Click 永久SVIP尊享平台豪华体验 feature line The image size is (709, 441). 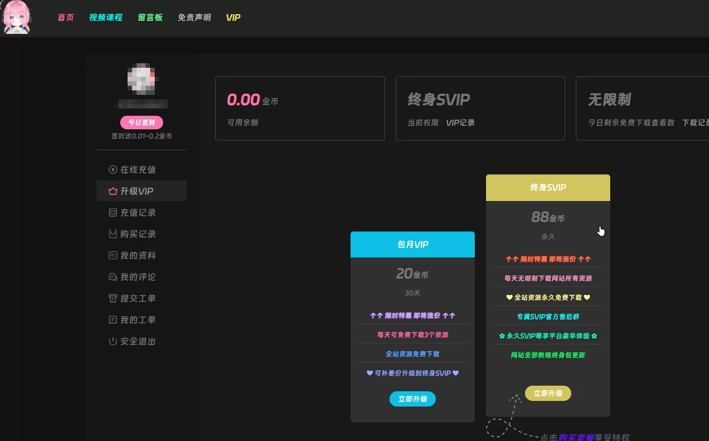(548, 336)
